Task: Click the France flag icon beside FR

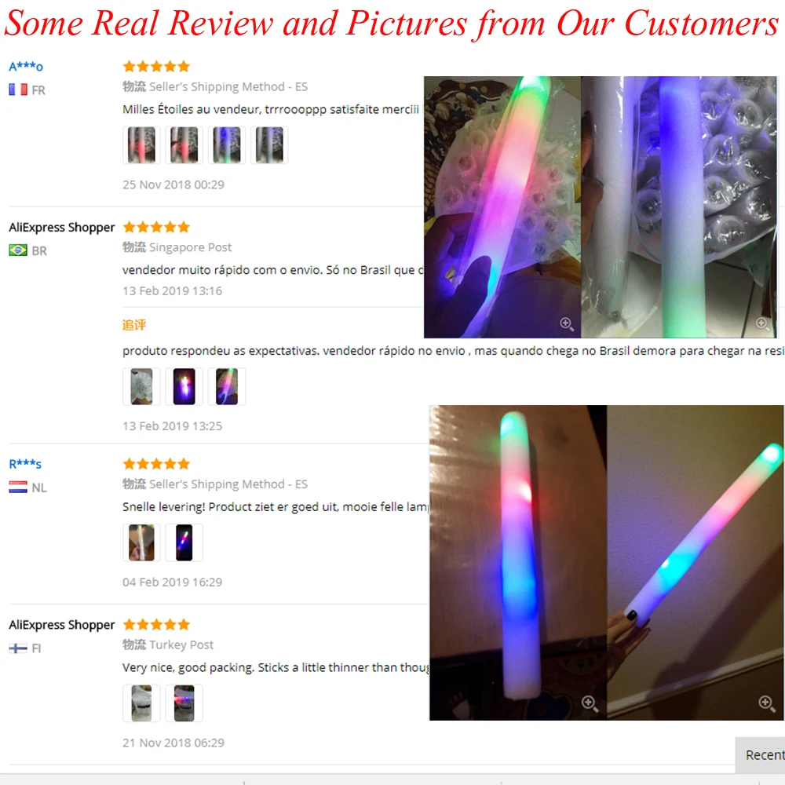Action: pyautogui.click(x=18, y=90)
